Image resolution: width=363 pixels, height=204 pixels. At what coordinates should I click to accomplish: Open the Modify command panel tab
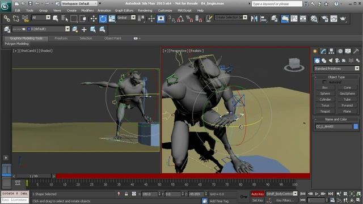pos(323,51)
